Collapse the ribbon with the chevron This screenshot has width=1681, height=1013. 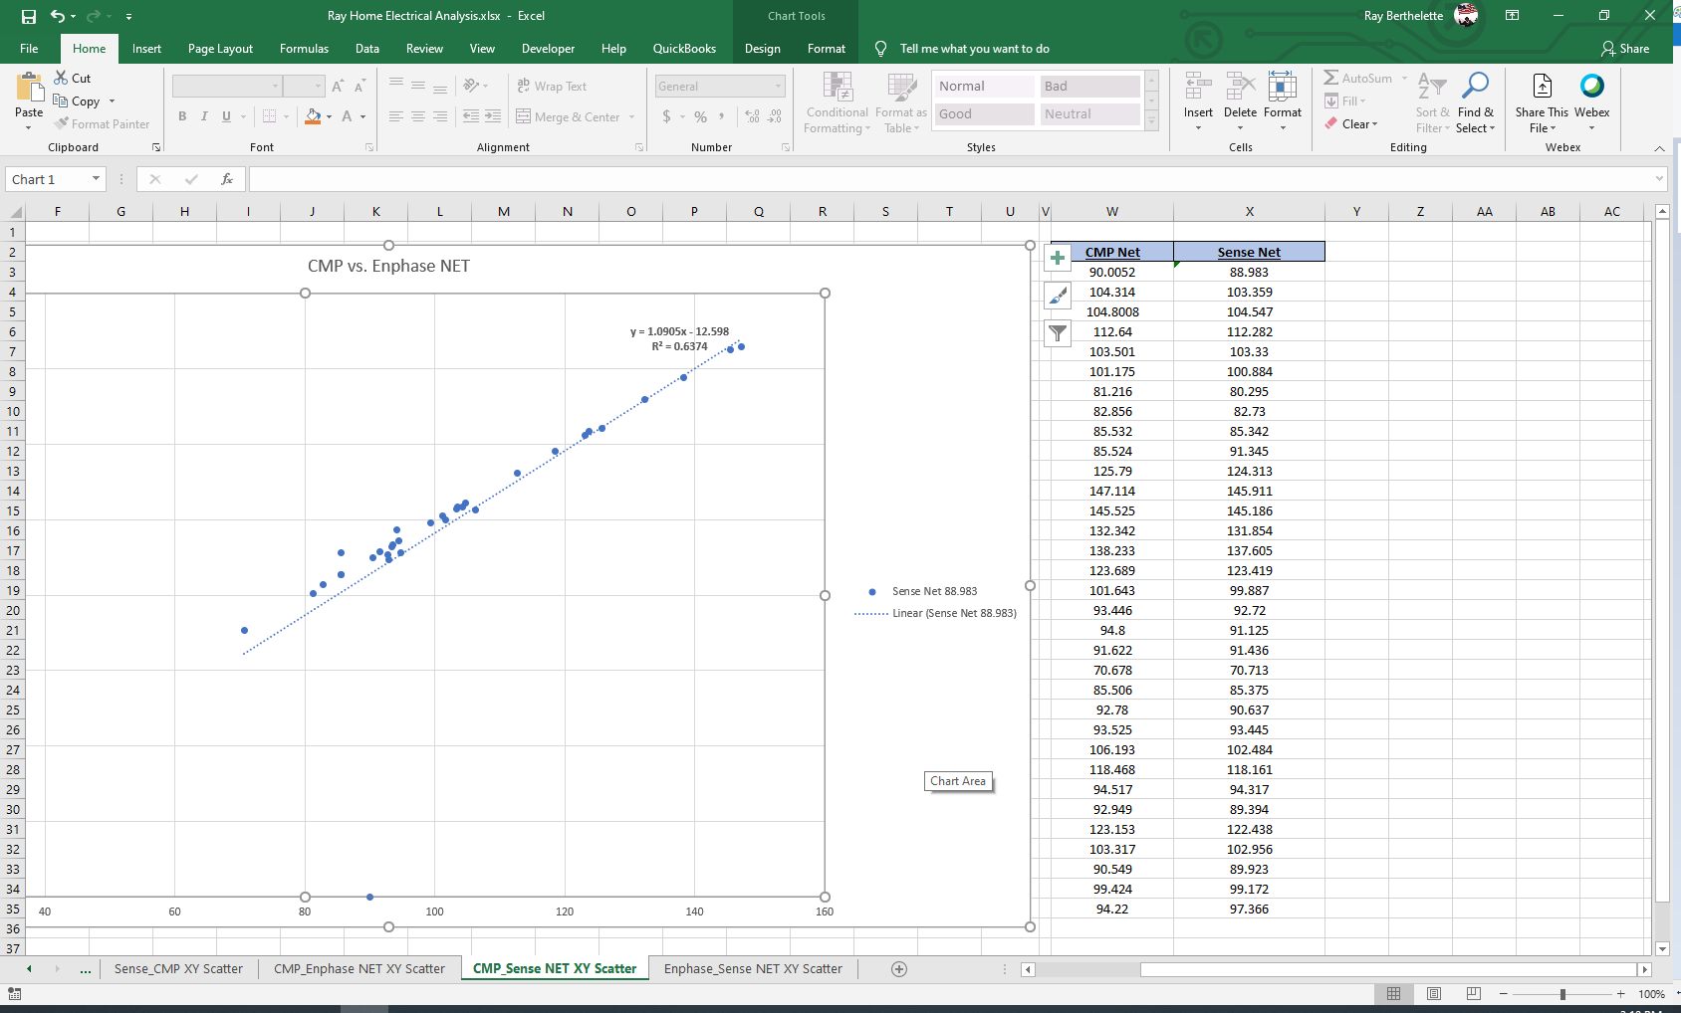[x=1659, y=148]
